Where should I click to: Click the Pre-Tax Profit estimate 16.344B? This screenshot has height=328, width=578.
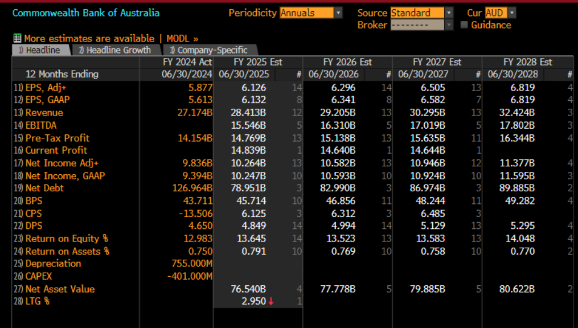tap(517, 138)
